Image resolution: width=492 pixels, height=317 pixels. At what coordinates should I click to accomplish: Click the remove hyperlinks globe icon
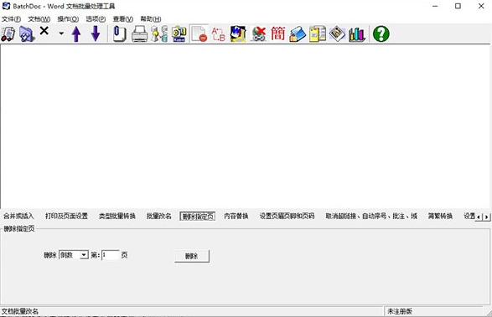click(258, 33)
